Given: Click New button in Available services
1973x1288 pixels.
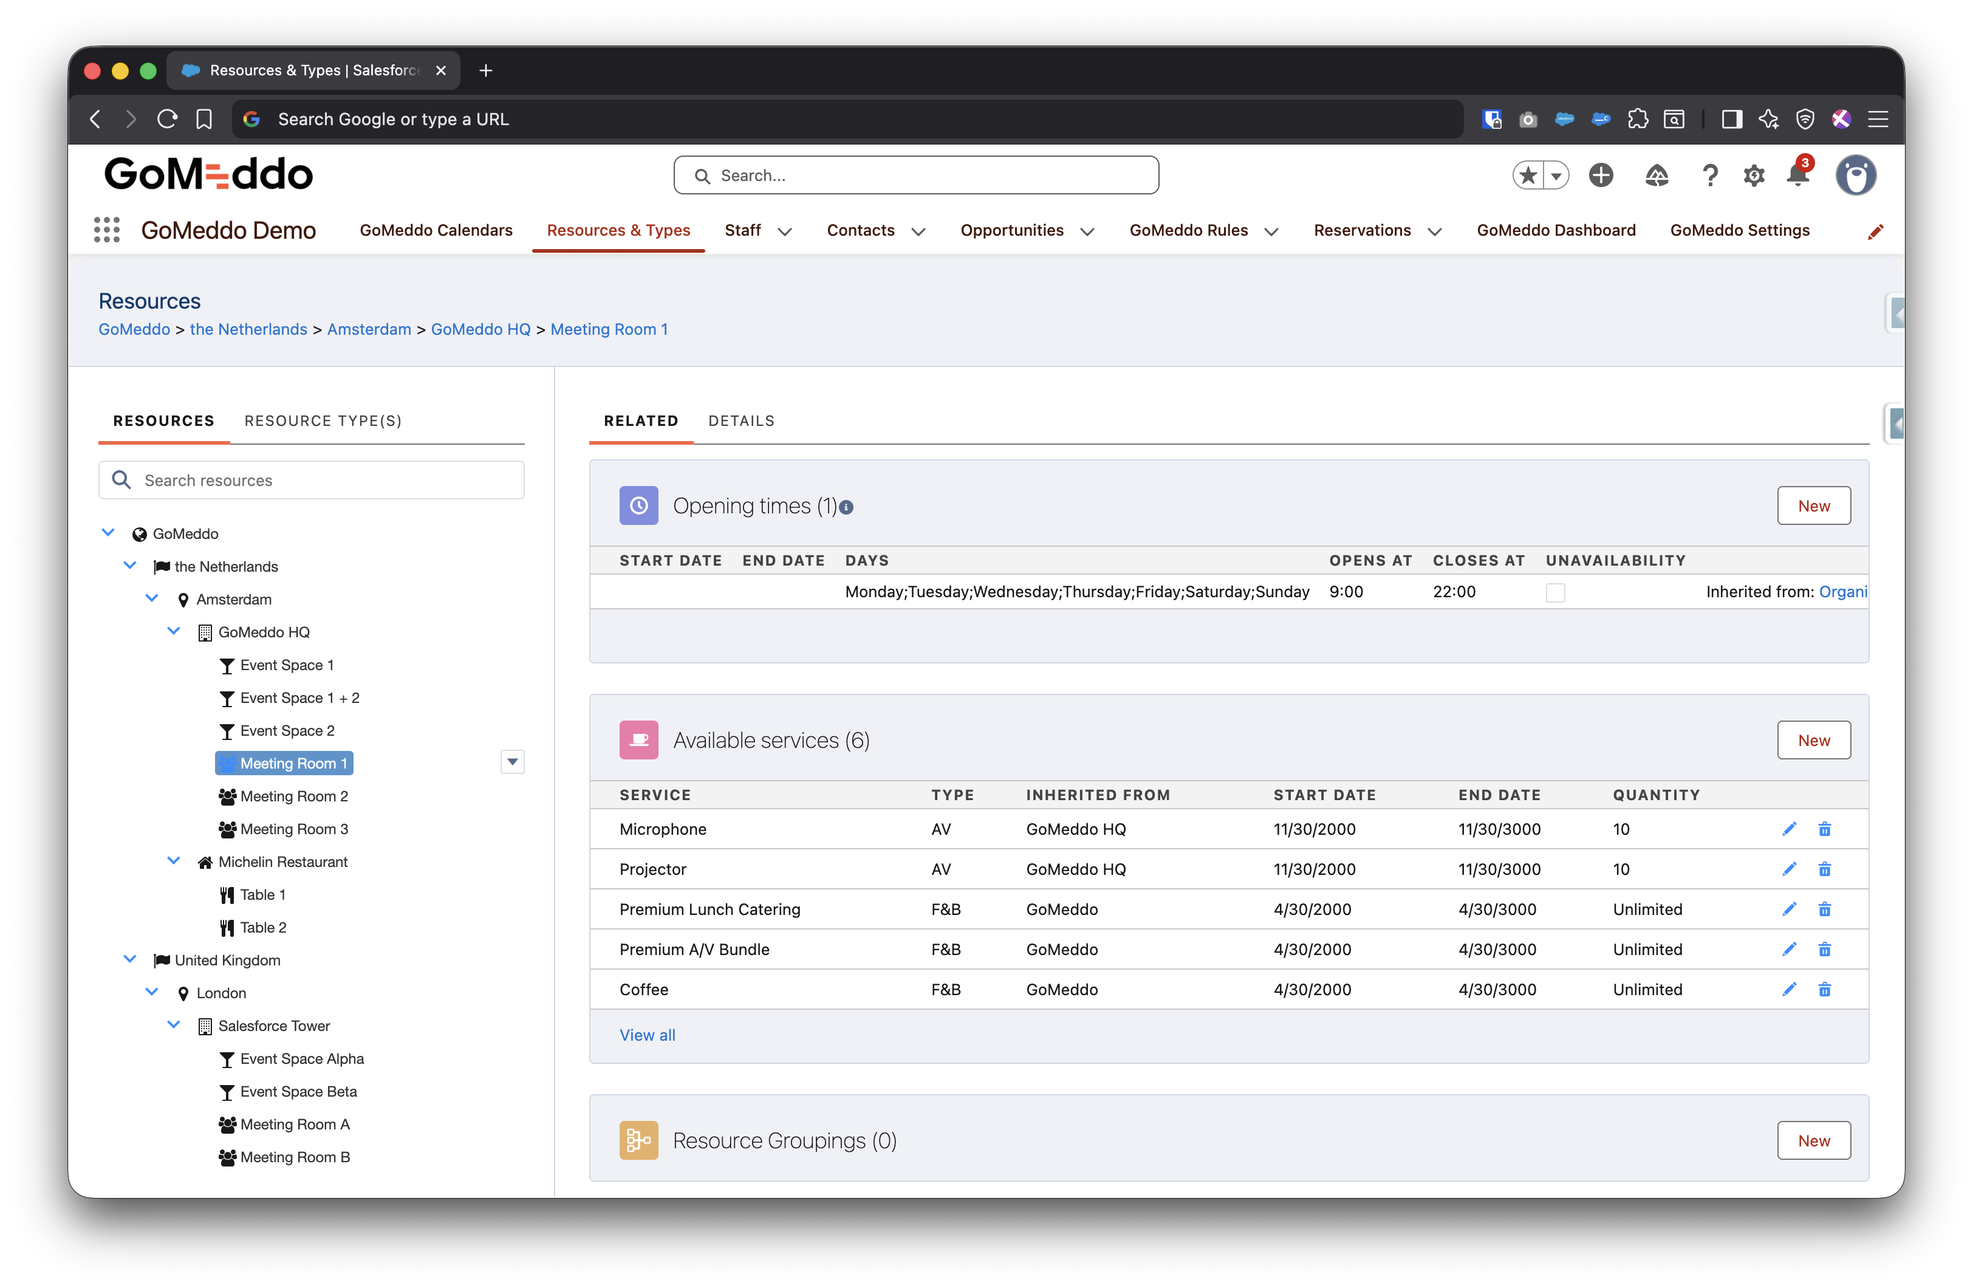Looking at the screenshot, I should point(1813,740).
